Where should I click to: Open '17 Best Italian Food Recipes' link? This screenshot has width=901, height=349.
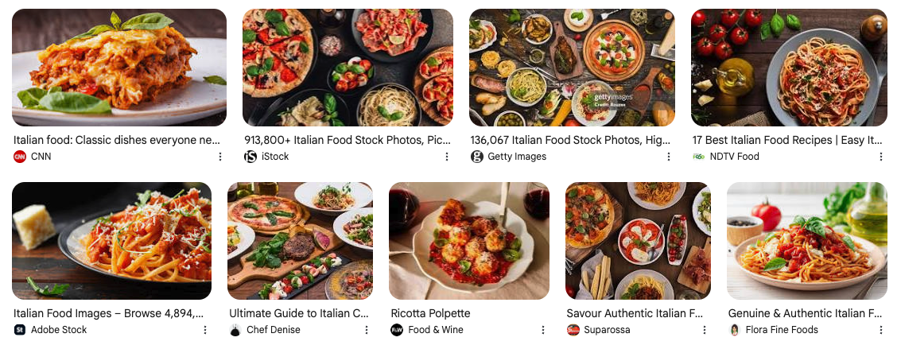[787, 140]
